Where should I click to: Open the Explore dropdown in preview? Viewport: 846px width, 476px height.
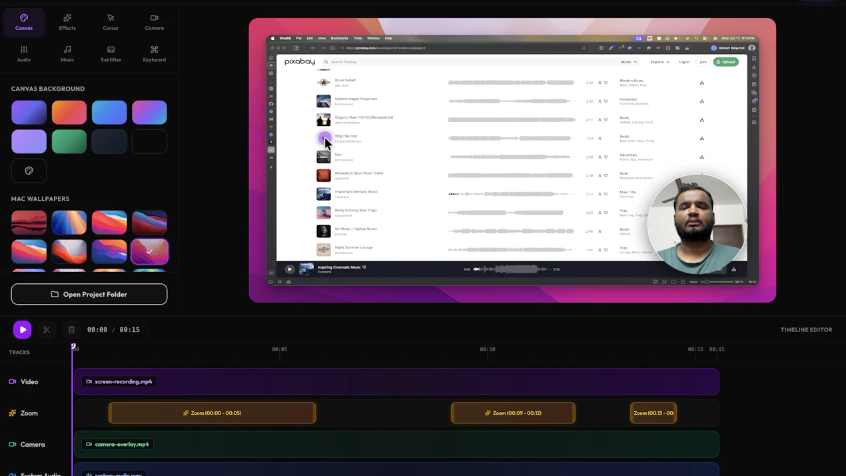point(659,62)
